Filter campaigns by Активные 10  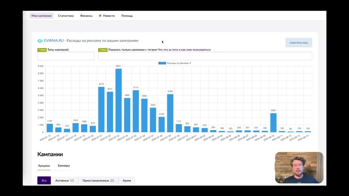(64, 180)
